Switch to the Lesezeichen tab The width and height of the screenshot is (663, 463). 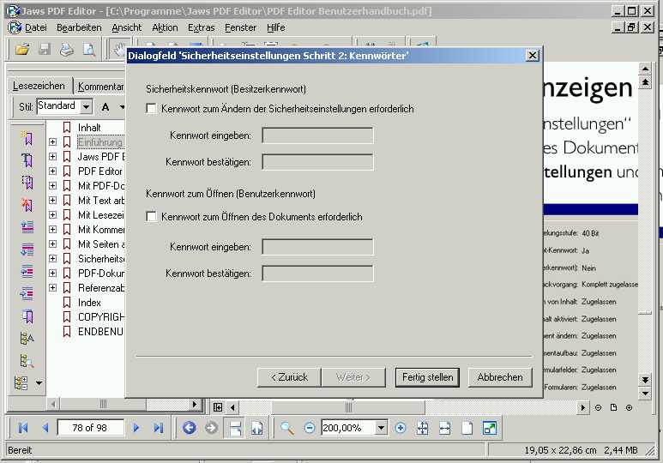(39, 86)
